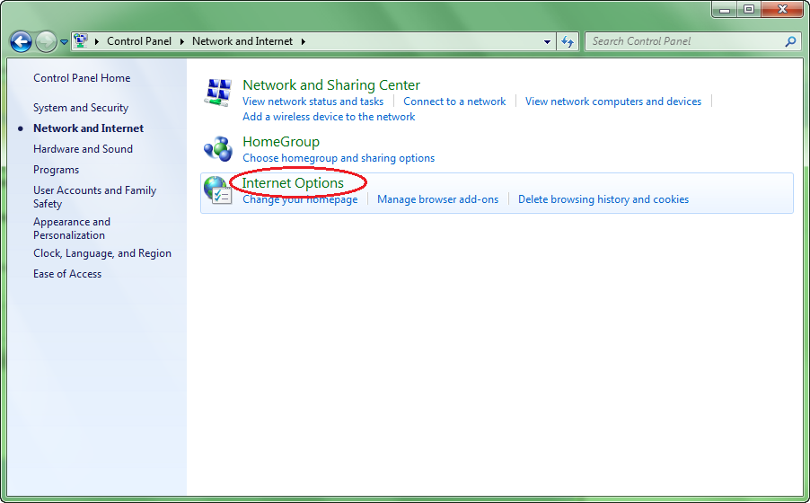Minimize the Control Panel window
Screen dimensions: 810x503
[725, 9]
